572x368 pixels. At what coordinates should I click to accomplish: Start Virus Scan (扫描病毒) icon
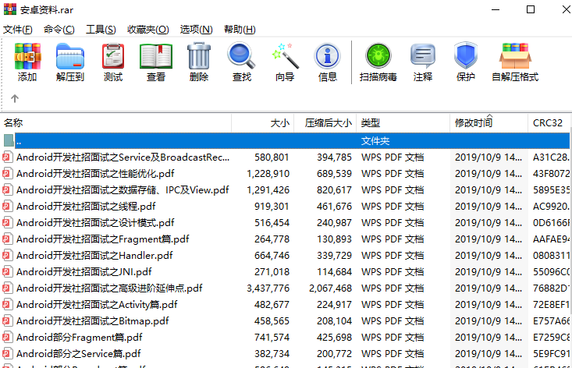tap(378, 56)
